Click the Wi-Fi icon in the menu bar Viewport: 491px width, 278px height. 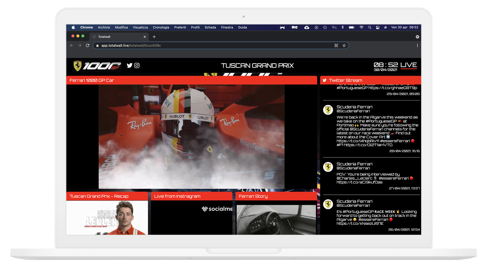361,28
